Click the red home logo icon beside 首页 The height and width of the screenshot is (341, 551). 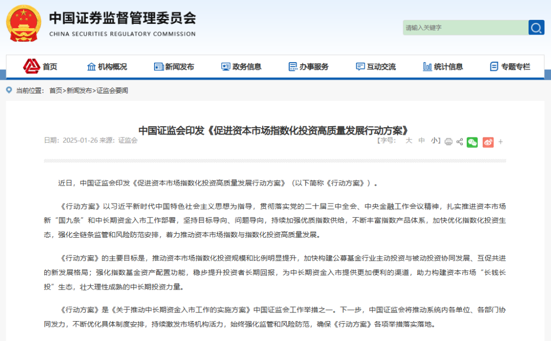pos(32,66)
